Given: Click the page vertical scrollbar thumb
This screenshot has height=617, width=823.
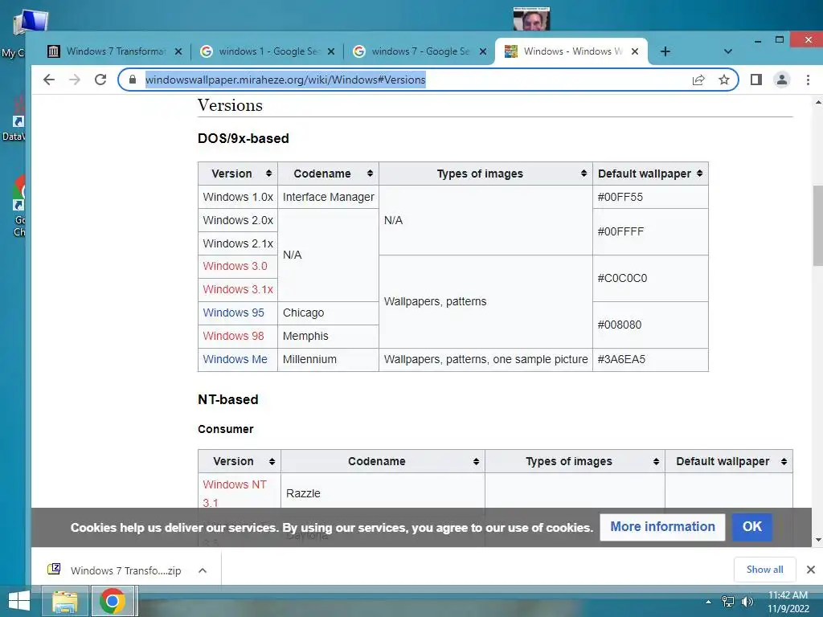Looking at the screenshot, I should [817, 226].
